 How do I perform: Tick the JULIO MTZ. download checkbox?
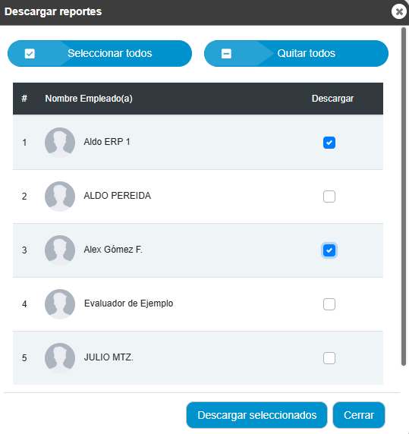click(329, 358)
